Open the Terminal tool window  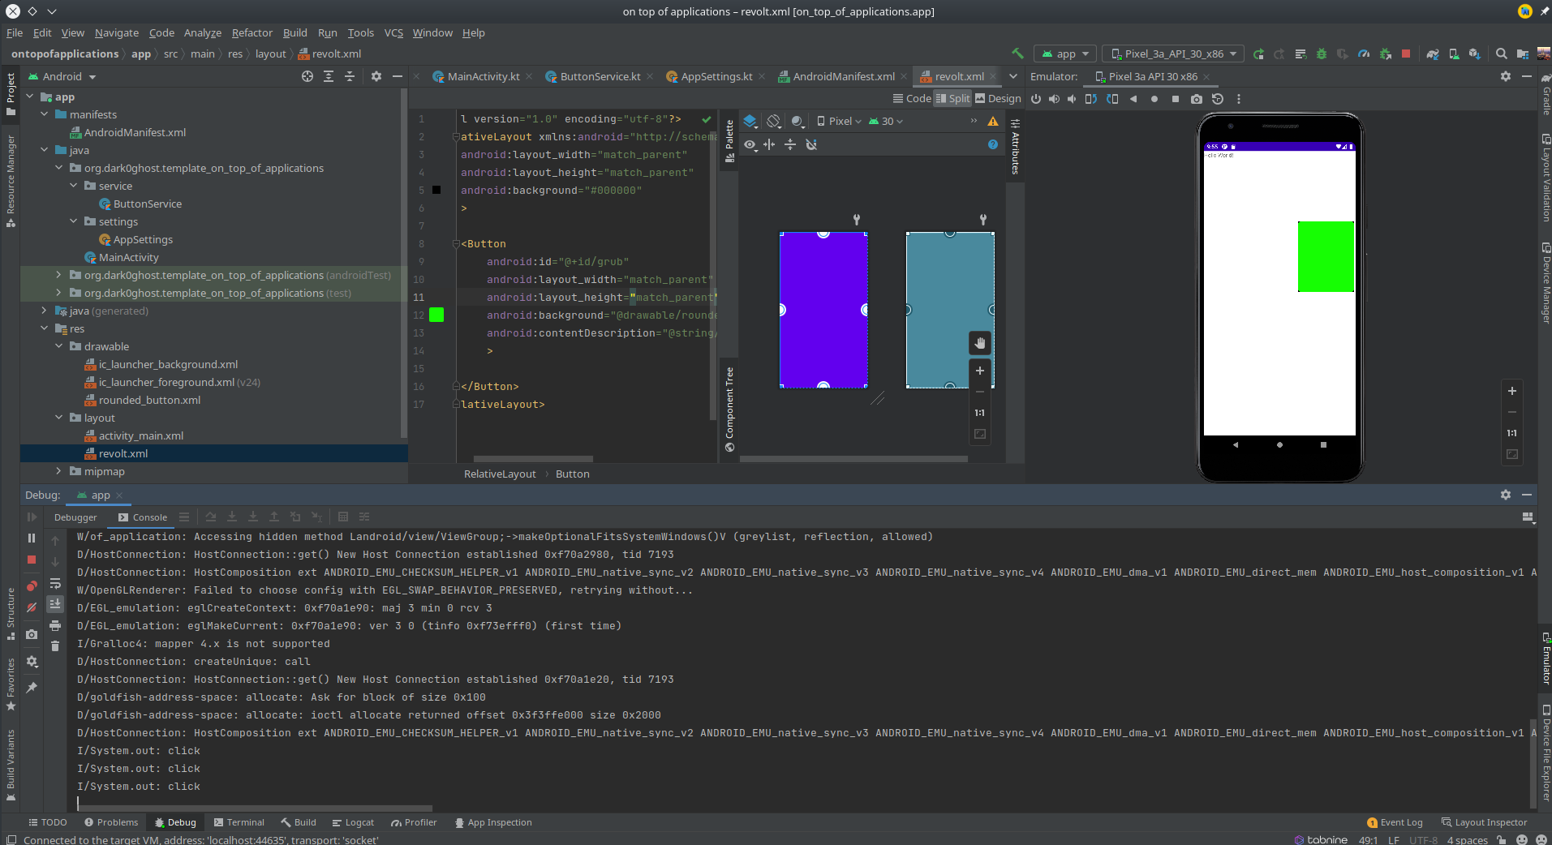pos(239,822)
